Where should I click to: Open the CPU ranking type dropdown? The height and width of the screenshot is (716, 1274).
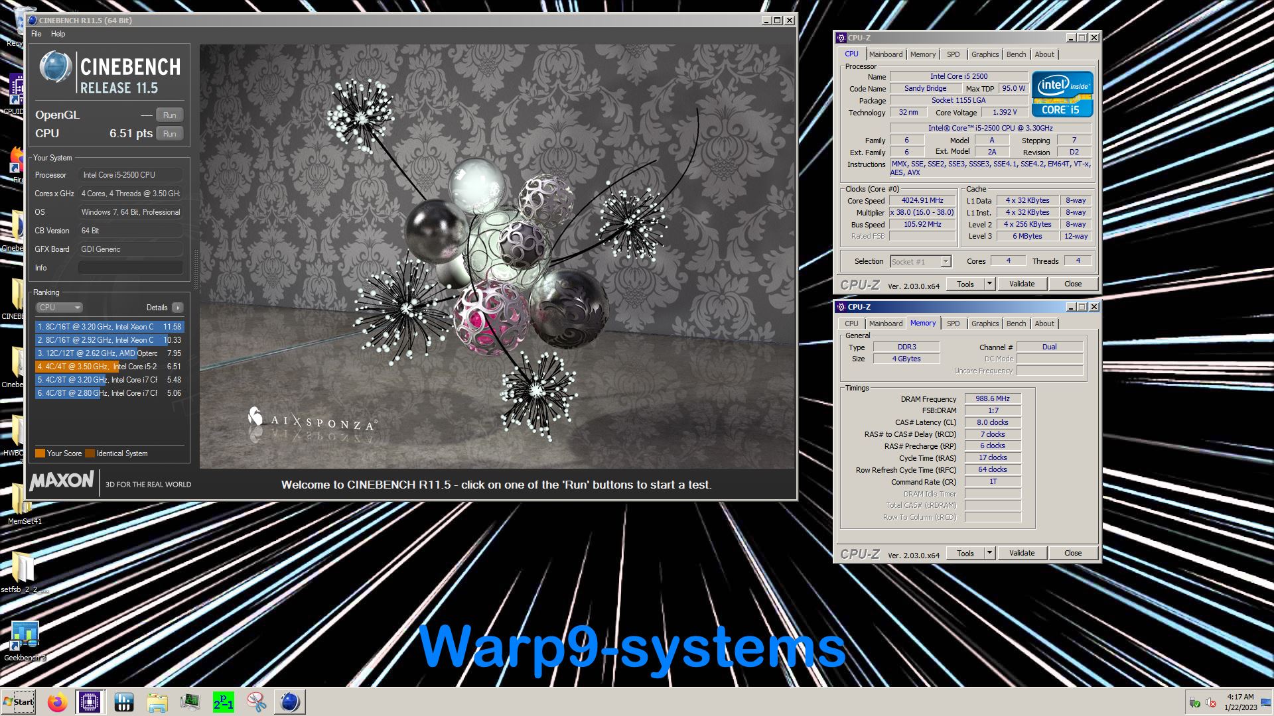pos(60,308)
